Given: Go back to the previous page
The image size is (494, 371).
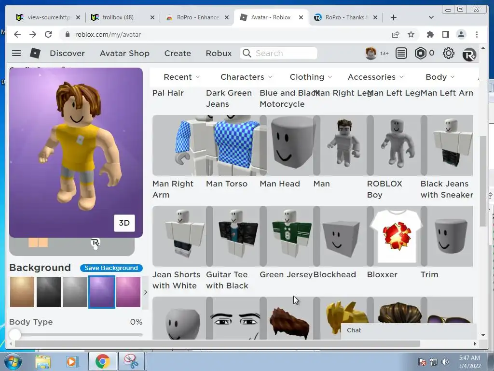Looking at the screenshot, I should (17, 34).
